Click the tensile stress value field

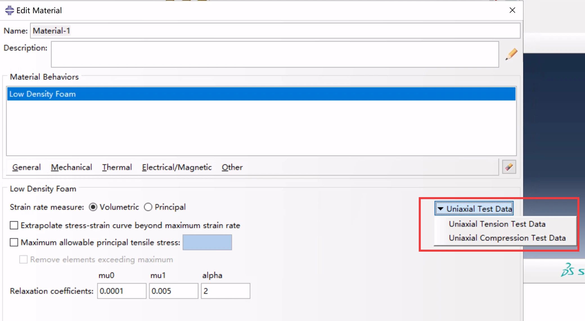tap(207, 242)
